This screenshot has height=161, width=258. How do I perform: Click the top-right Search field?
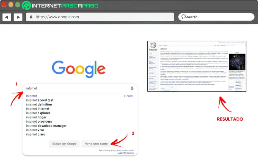click(x=216, y=17)
